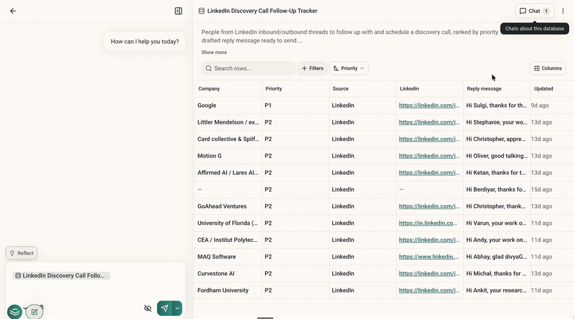Screen dimensions: 574x319
Task: Open the 'Hi Ankit' reply message
Action: pos(497,290)
